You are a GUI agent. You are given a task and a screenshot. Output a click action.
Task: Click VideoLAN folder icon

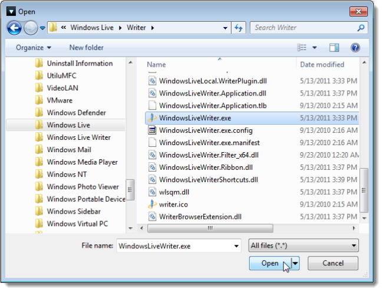point(39,88)
